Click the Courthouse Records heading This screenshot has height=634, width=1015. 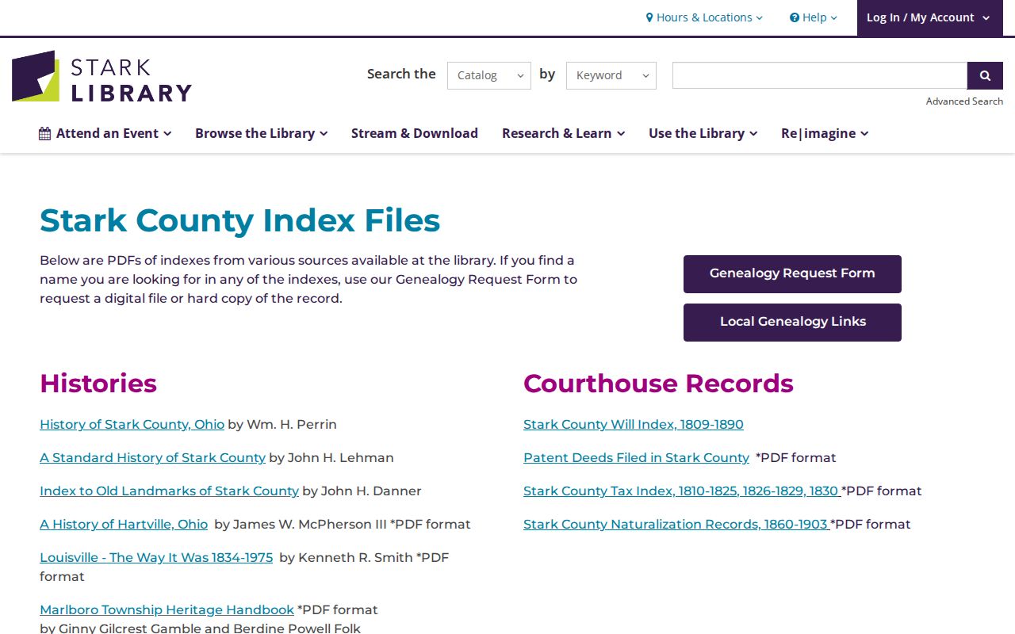tap(658, 384)
